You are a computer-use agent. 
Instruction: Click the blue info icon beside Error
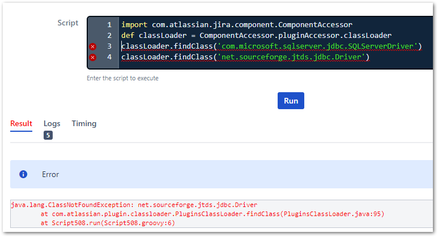23,174
